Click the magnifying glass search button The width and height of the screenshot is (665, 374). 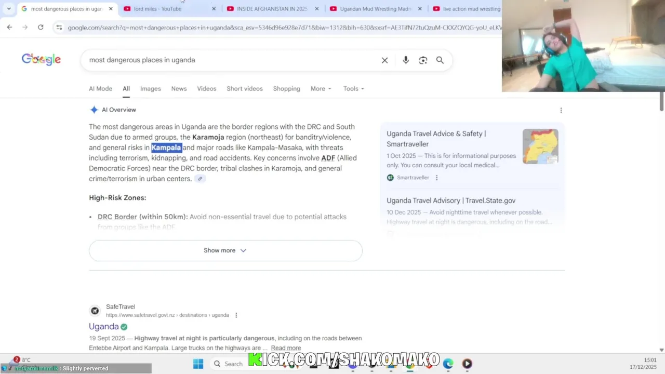coord(440,60)
